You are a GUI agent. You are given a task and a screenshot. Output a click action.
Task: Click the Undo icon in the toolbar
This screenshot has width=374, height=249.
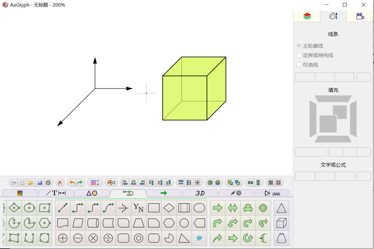pos(71,183)
